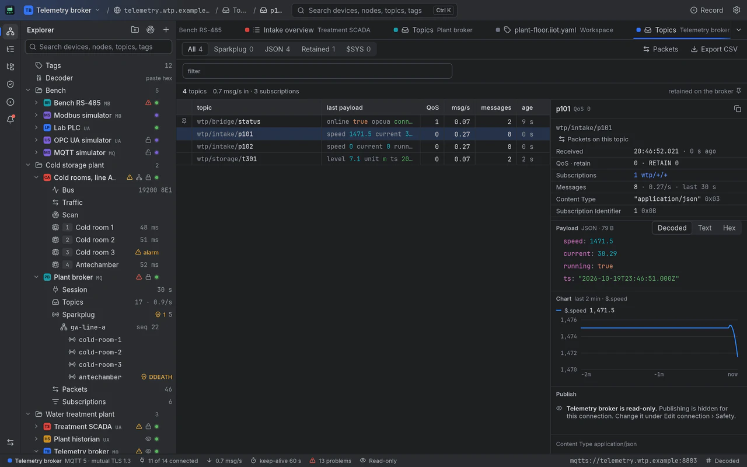Click the Packets button in the toolbar

[661, 49]
